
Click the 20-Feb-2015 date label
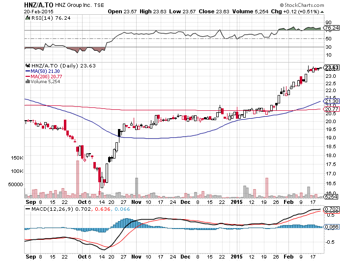(39, 11)
